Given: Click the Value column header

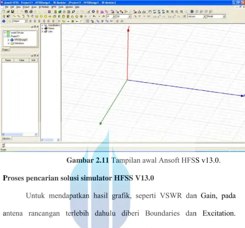Looking at the screenshot, I should coord(21,60).
